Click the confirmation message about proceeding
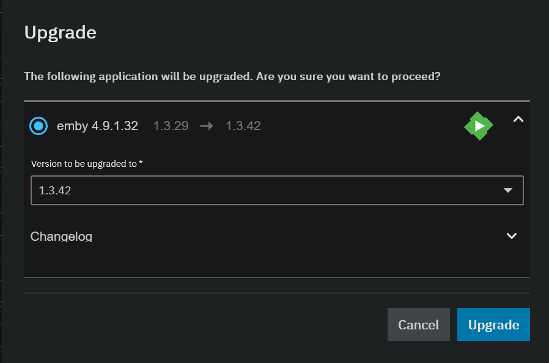The width and height of the screenshot is (549, 363). pyautogui.click(x=232, y=77)
